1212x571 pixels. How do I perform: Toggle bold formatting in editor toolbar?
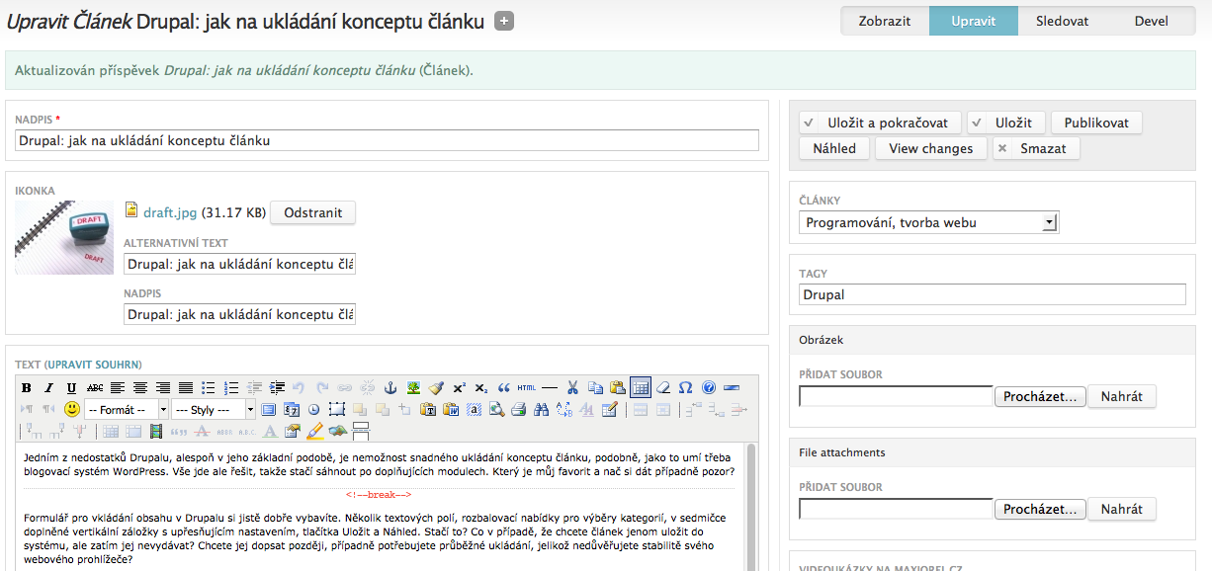[x=27, y=387]
